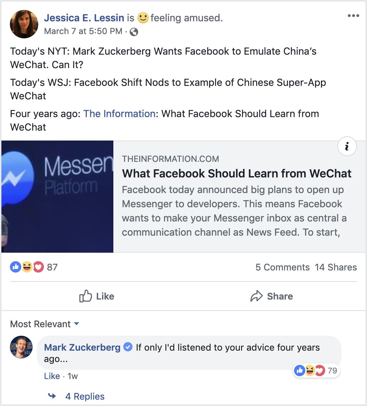Open the Messenger Platform article thumbnail
367x406 pixels.
coord(57,197)
